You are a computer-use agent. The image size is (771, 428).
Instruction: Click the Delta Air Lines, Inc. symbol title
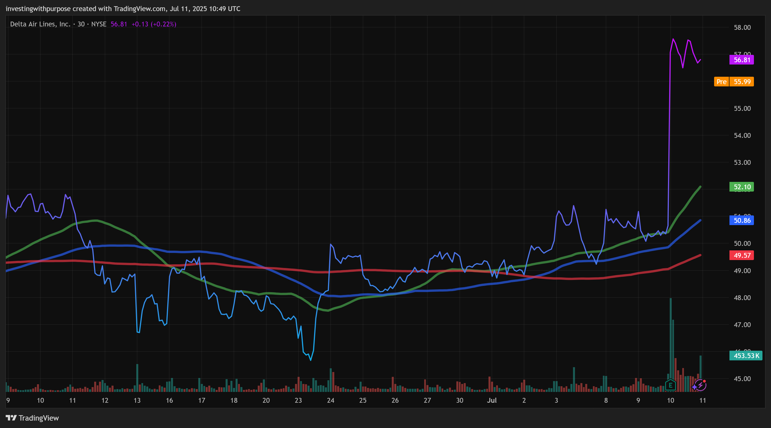(x=40, y=24)
